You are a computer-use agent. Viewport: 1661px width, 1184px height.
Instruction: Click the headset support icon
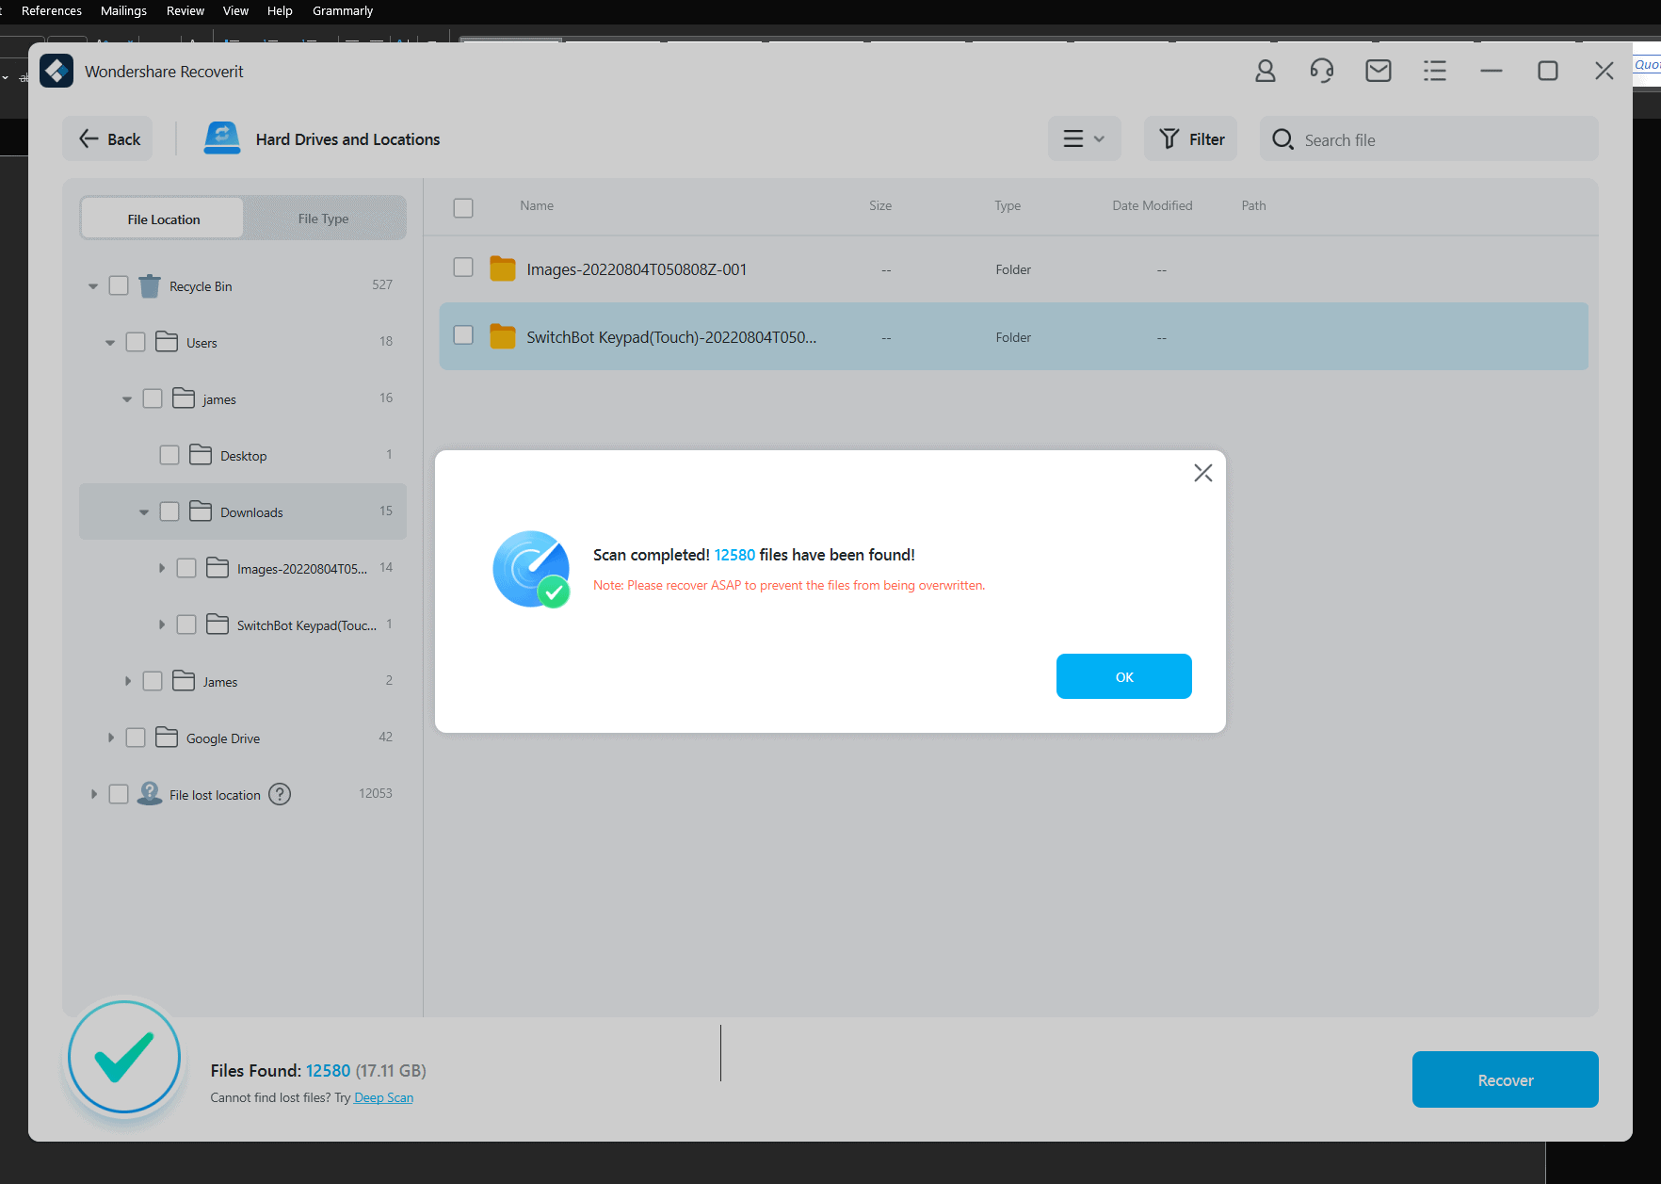click(x=1321, y=72)
